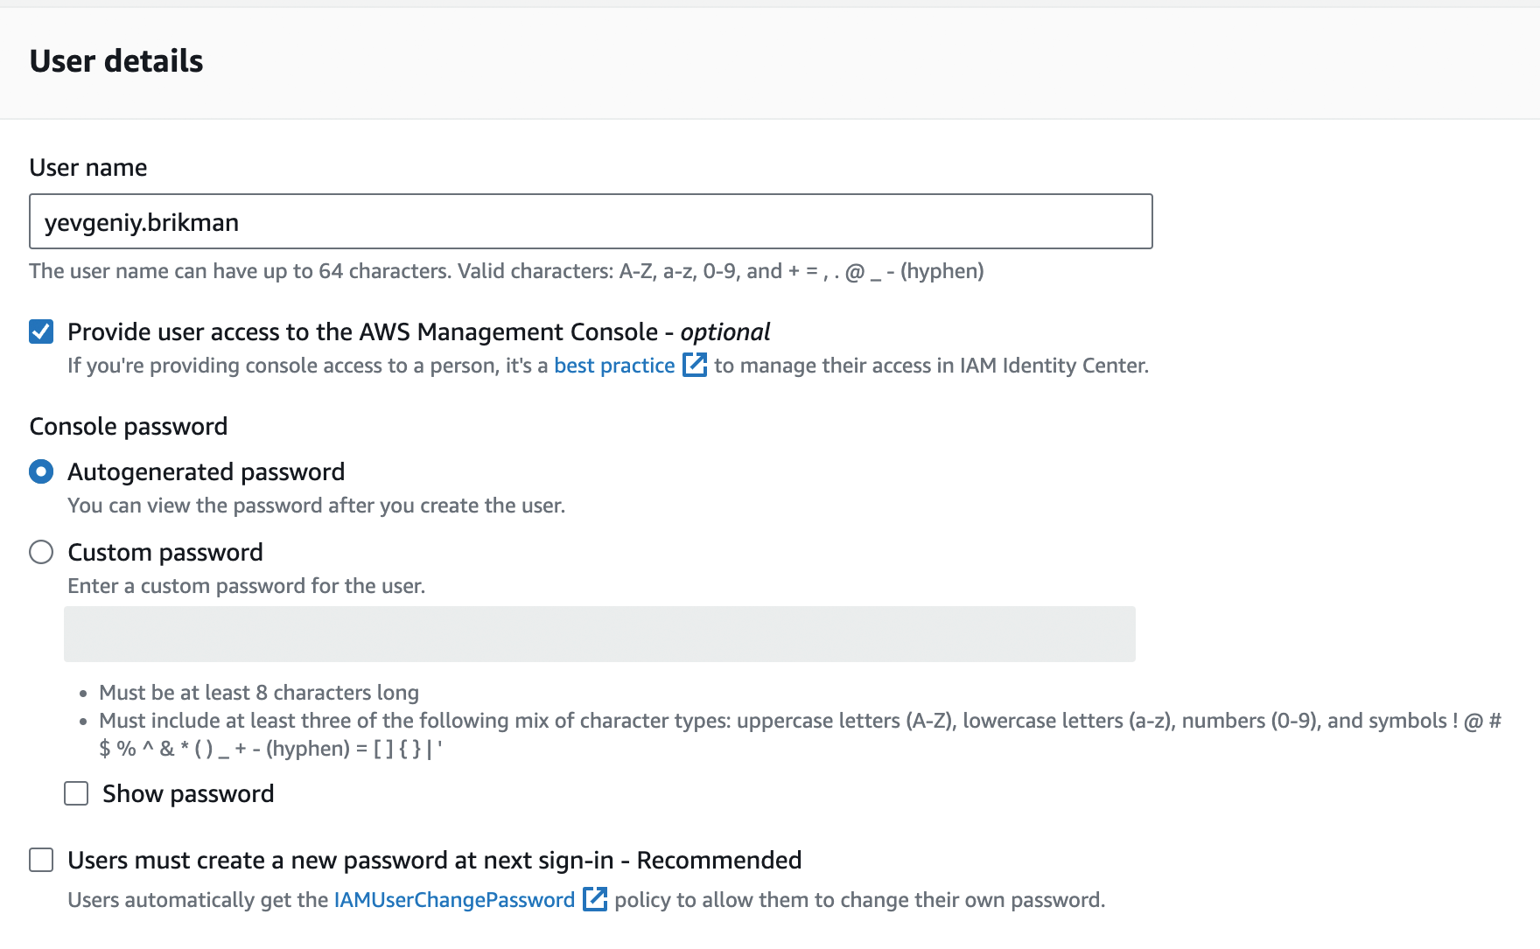Viewport: 1540px width, 949px height.
Task: Click the Show password label
Action: click(x=188, y=794)
